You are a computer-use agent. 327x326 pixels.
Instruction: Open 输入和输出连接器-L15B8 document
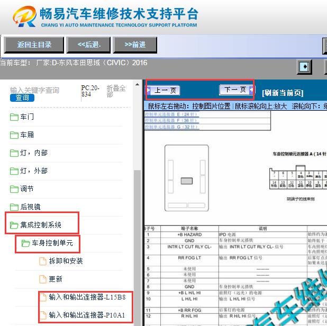[87, 297]
